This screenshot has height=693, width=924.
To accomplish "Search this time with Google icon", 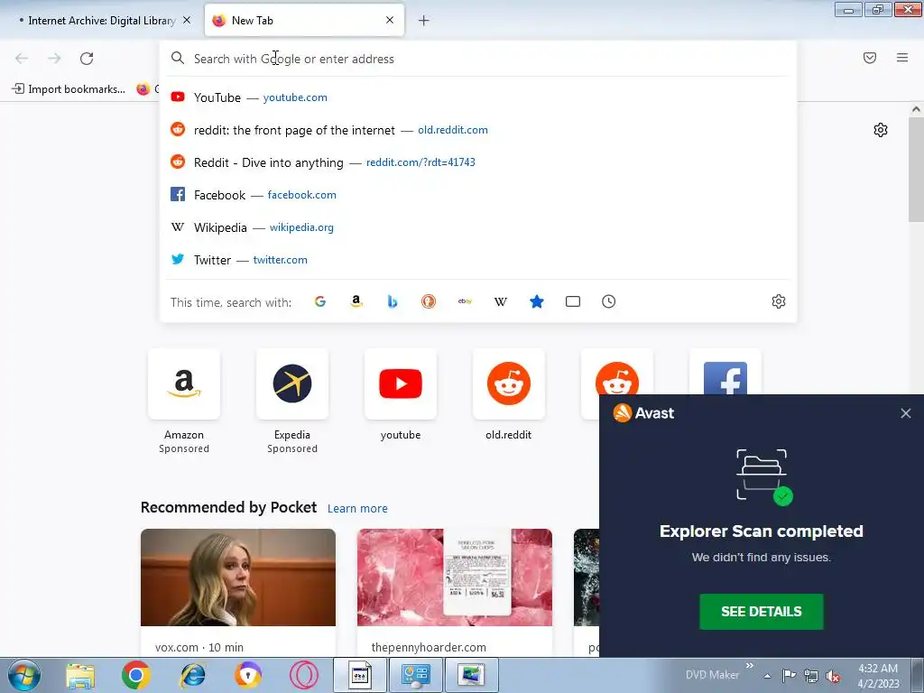I will click(320, 301).
